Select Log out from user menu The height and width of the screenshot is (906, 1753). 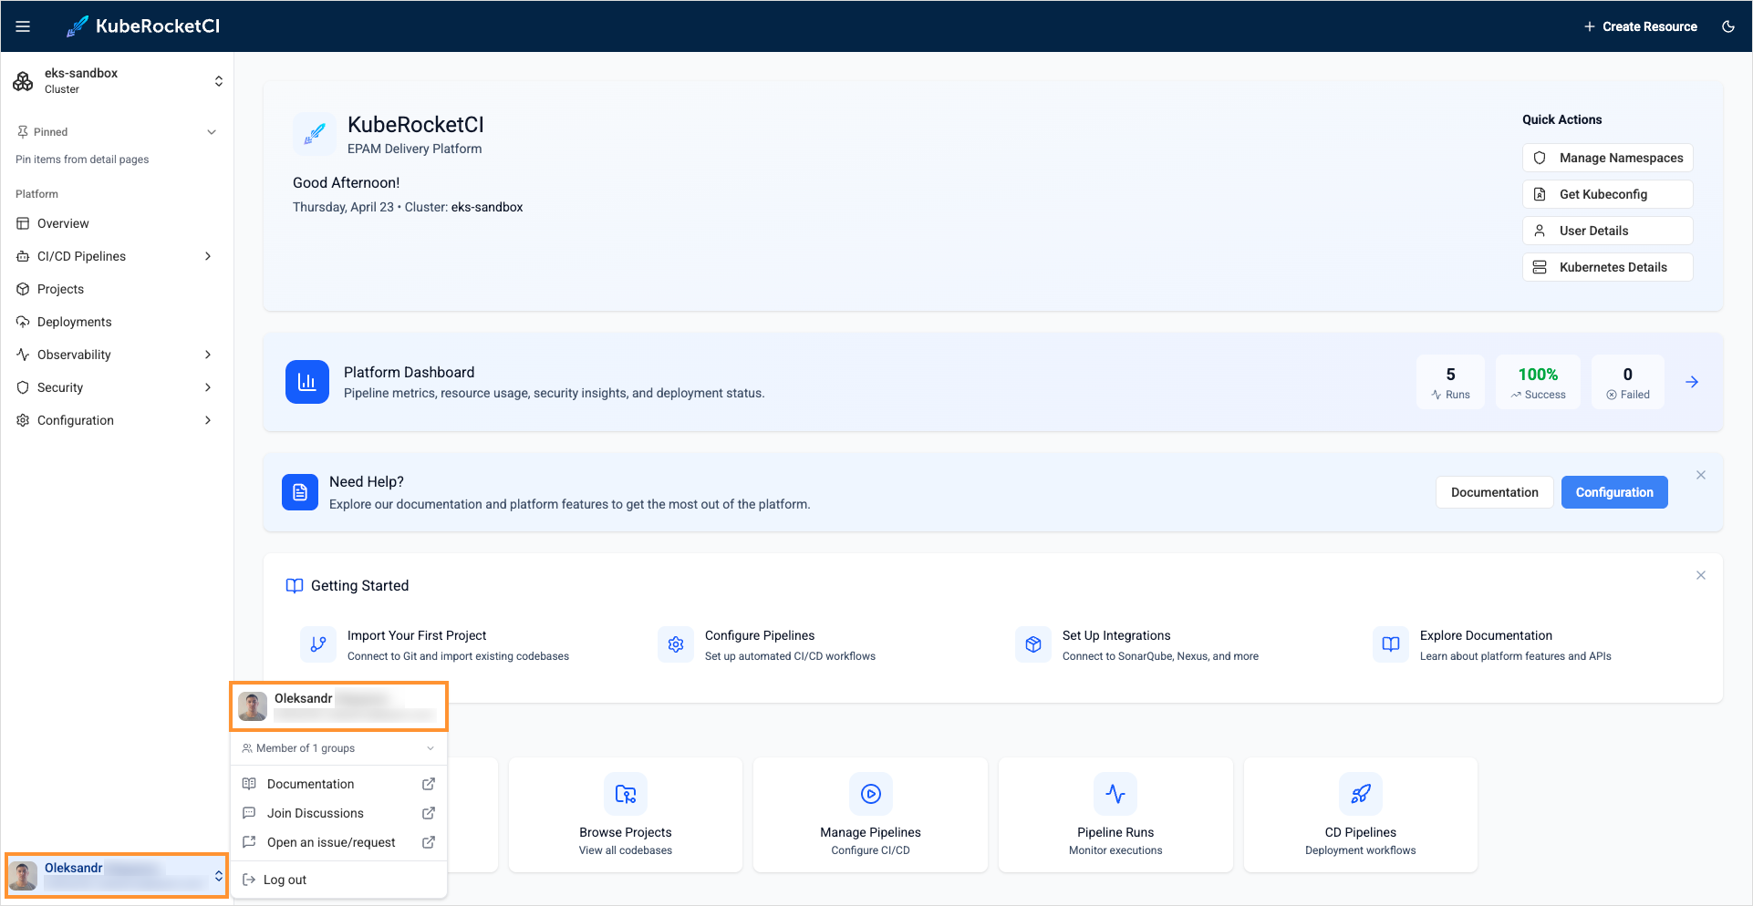[285, 880]
